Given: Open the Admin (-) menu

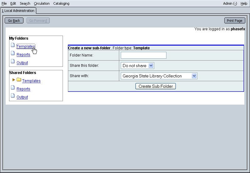Looking at the screenshot, I should [x=230, y=3].
